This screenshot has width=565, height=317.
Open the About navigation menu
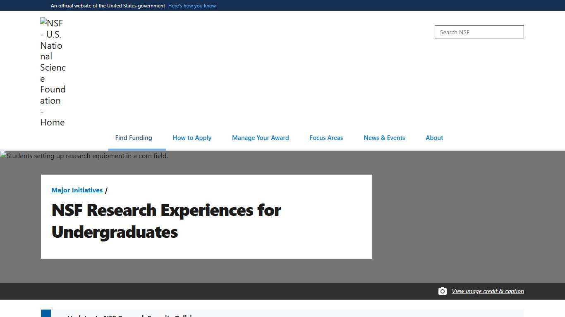point(434,138)
